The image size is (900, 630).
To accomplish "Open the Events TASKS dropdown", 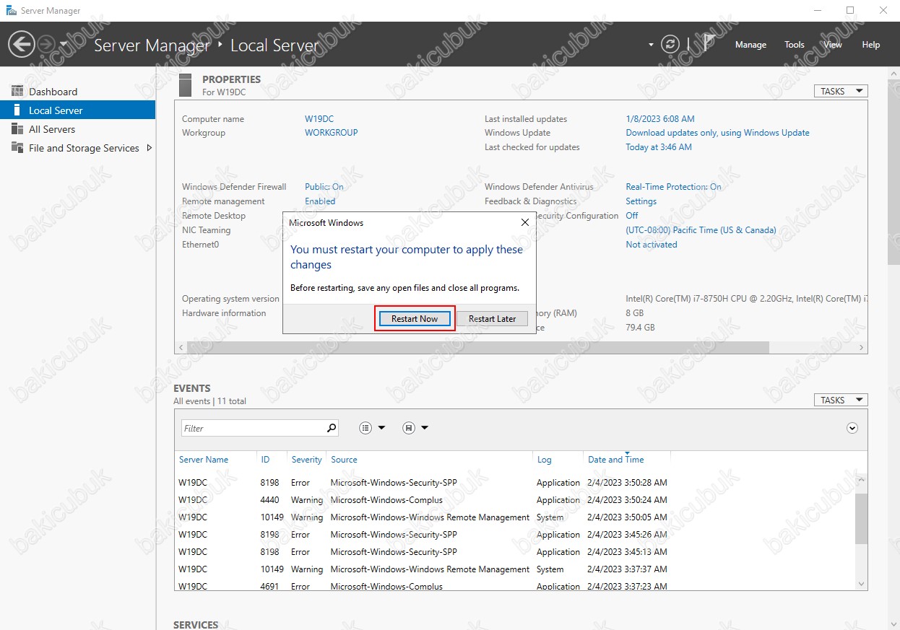I will click(840, 400).
